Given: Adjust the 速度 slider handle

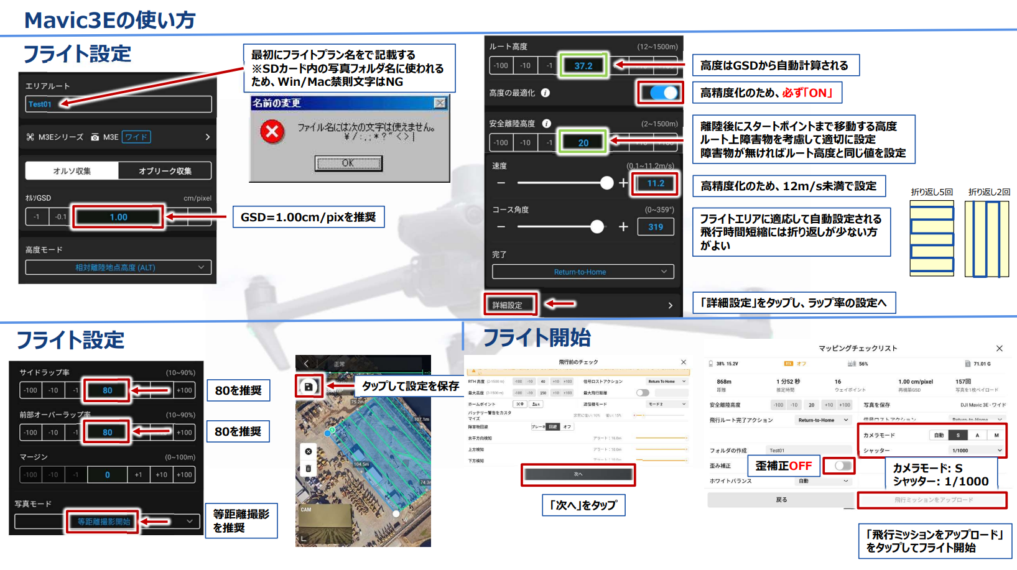Looking at the screenshot, I should click(x=607, y=183).
